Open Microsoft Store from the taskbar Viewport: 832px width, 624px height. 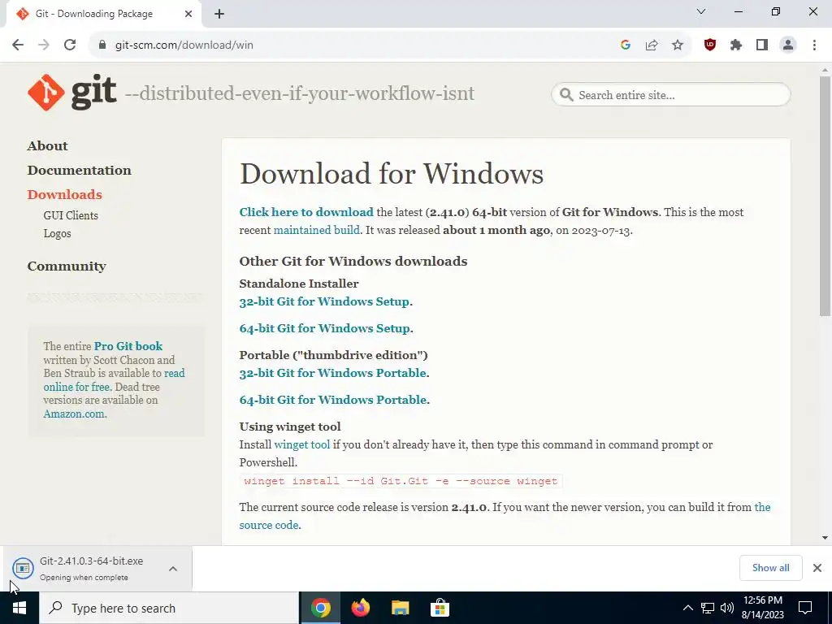click(440, 608)
